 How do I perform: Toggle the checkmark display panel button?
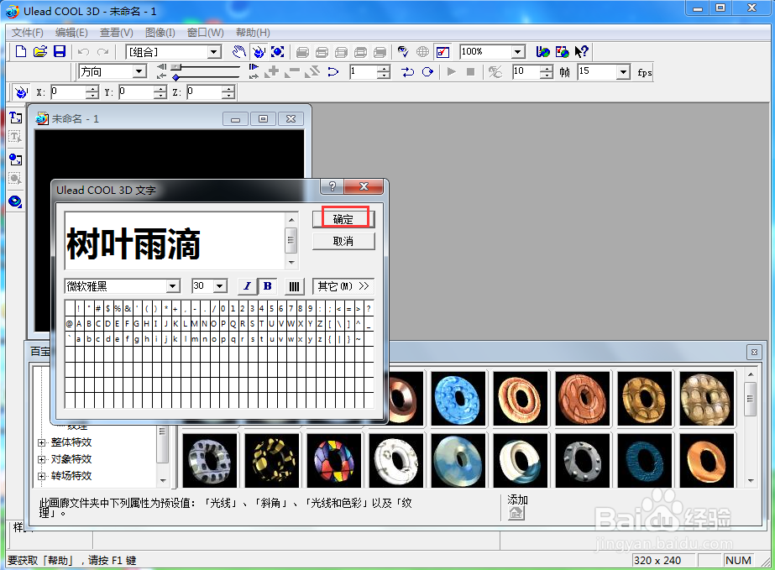pos(442,51)
